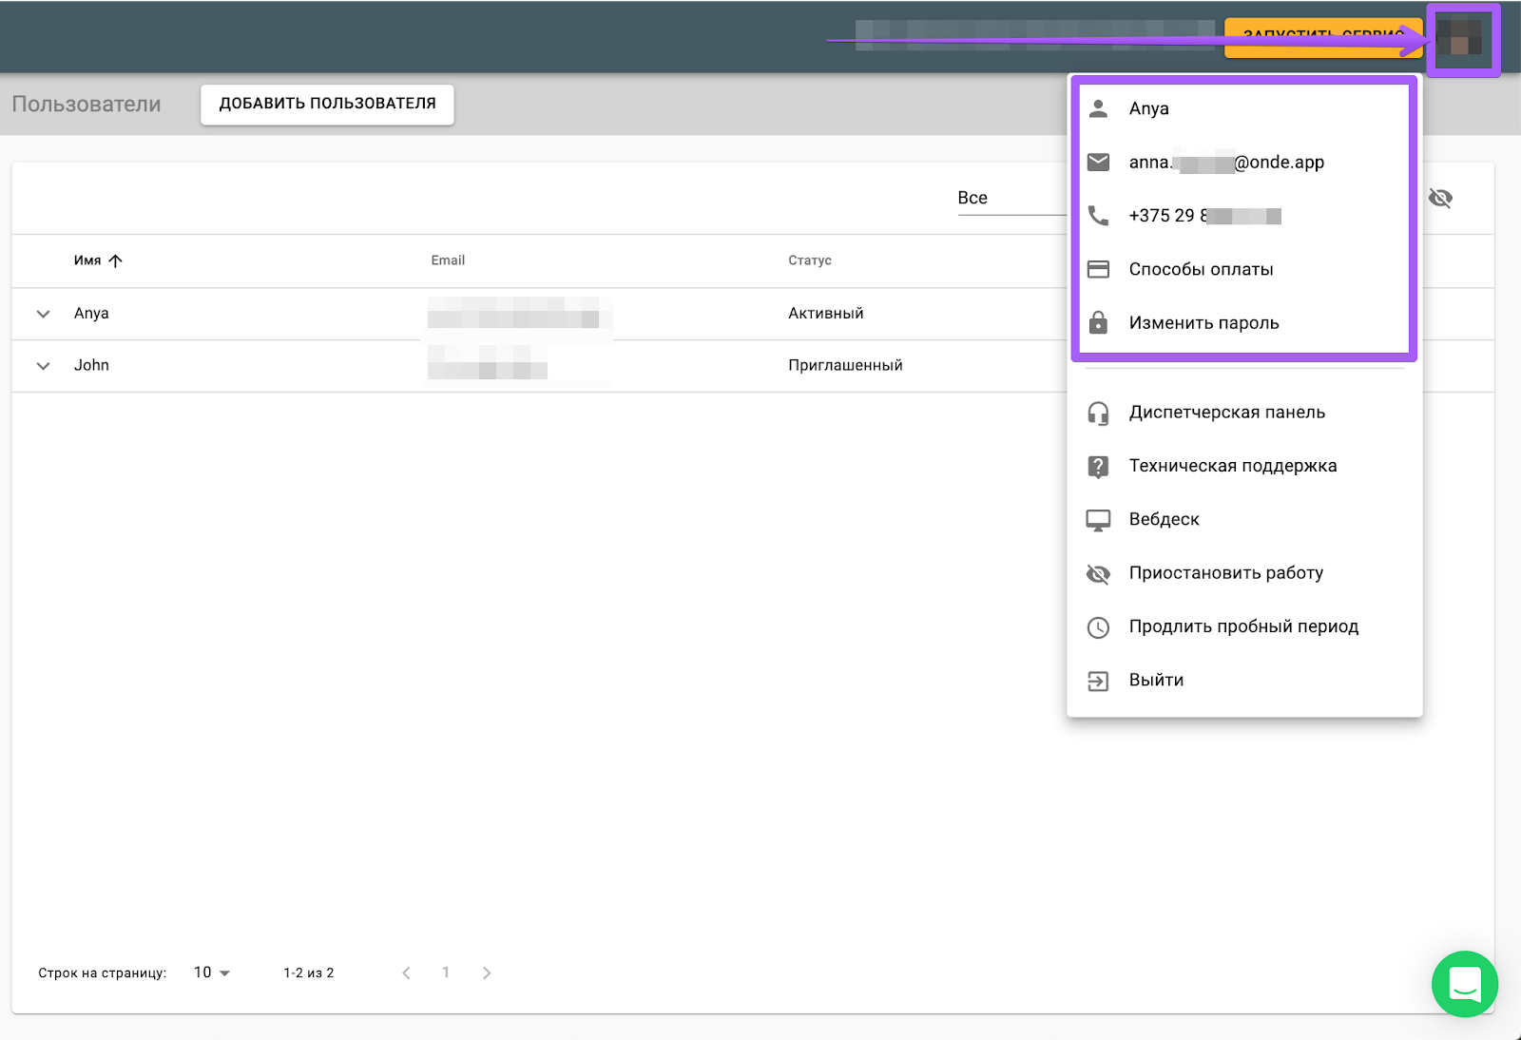Expand the John user row
The image size is (1521, 1040).
(43, 366)
